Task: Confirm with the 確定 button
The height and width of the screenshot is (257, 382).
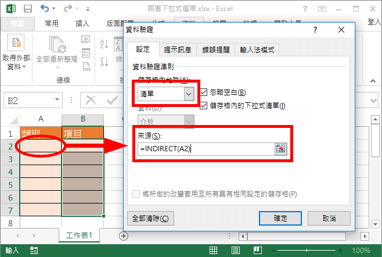Action: pyautogui.click(x=280, y=218)
